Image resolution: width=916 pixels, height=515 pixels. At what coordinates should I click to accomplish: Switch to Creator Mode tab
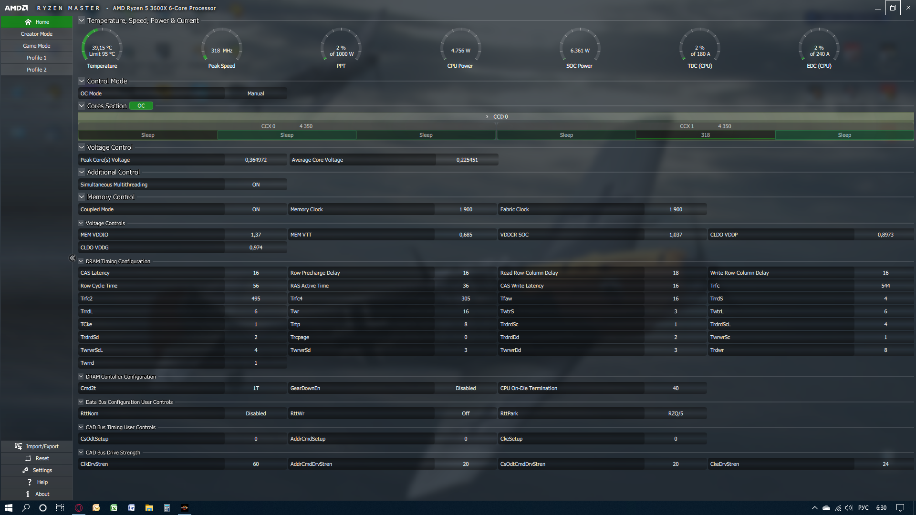coord(37,34)
